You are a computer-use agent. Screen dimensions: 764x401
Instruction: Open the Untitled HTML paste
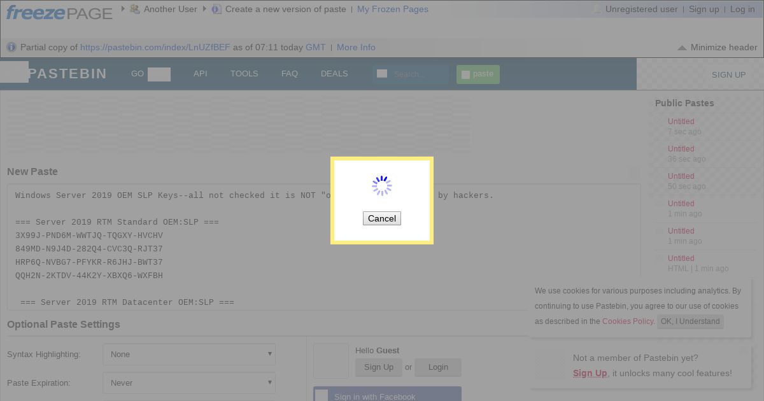(x=681, y=258)
